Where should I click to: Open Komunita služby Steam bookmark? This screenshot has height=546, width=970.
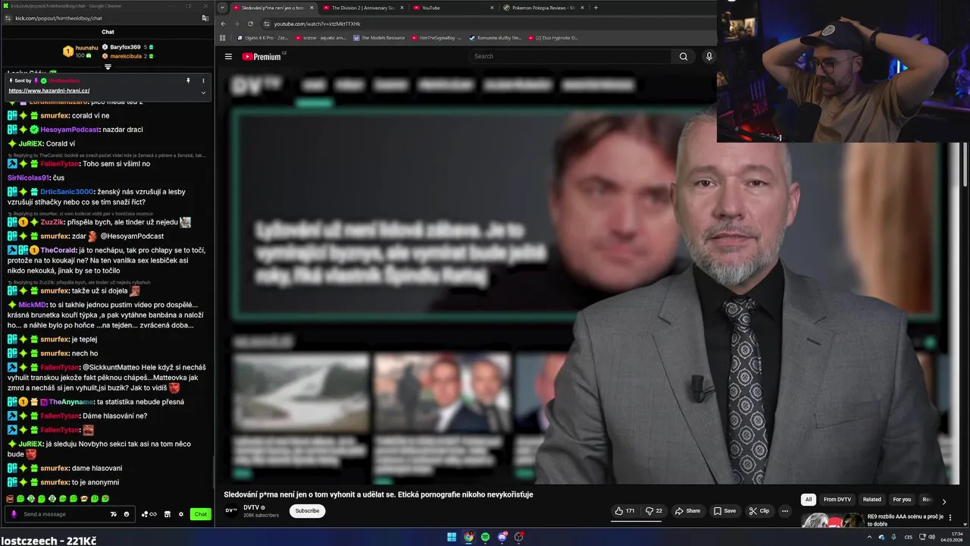(495, 37)
